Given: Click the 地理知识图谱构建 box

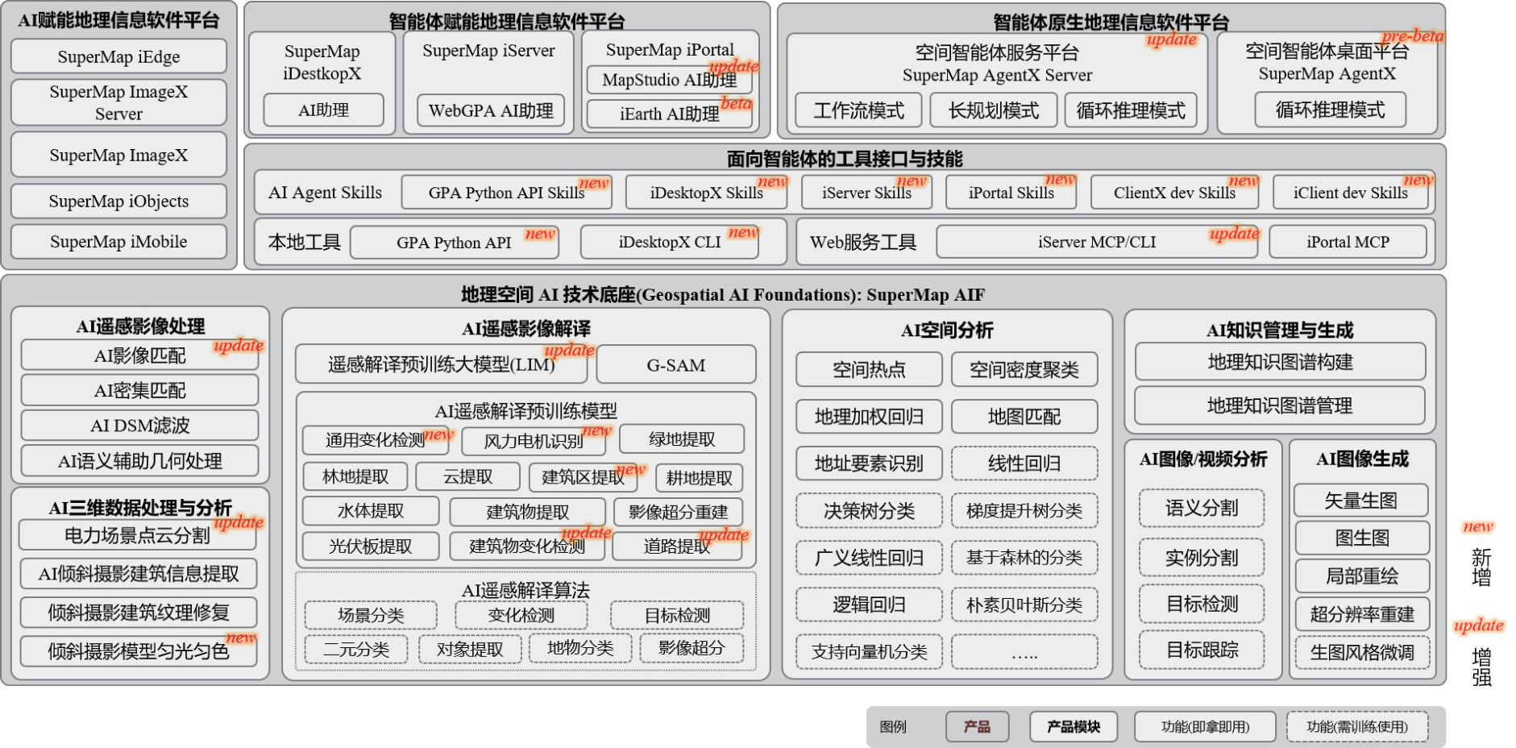Looking at the screenshot, I should tap(1280, 362).
